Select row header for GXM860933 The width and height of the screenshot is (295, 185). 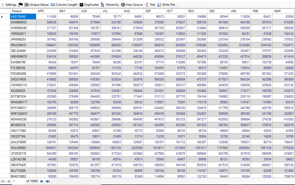pos(5,22)
